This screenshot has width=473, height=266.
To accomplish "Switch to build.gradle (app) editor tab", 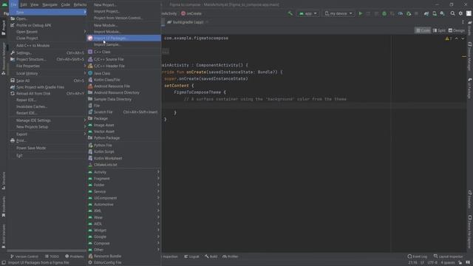I will click(188, 22).
